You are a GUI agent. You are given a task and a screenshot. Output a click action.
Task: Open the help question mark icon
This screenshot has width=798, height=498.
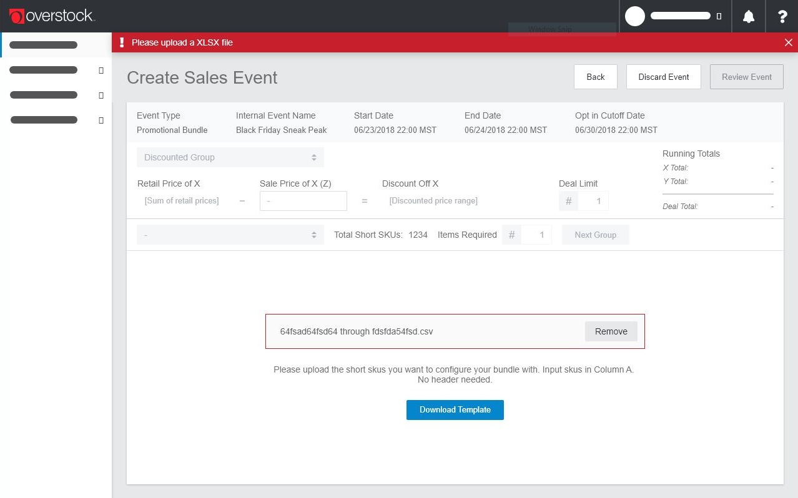point(782,17)
